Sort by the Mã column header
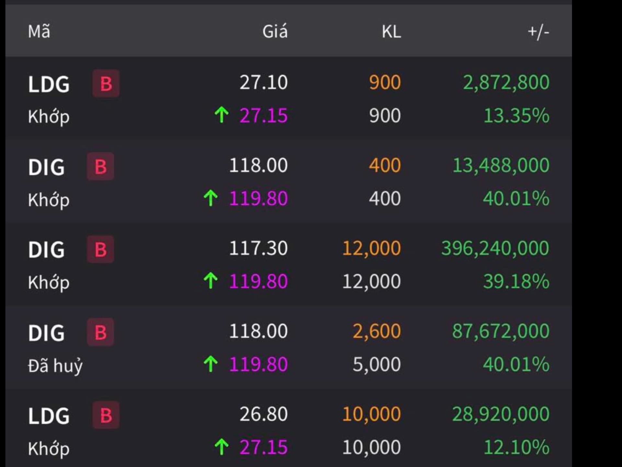This screenshot has width=622, height=467. [x=39, y=32]
